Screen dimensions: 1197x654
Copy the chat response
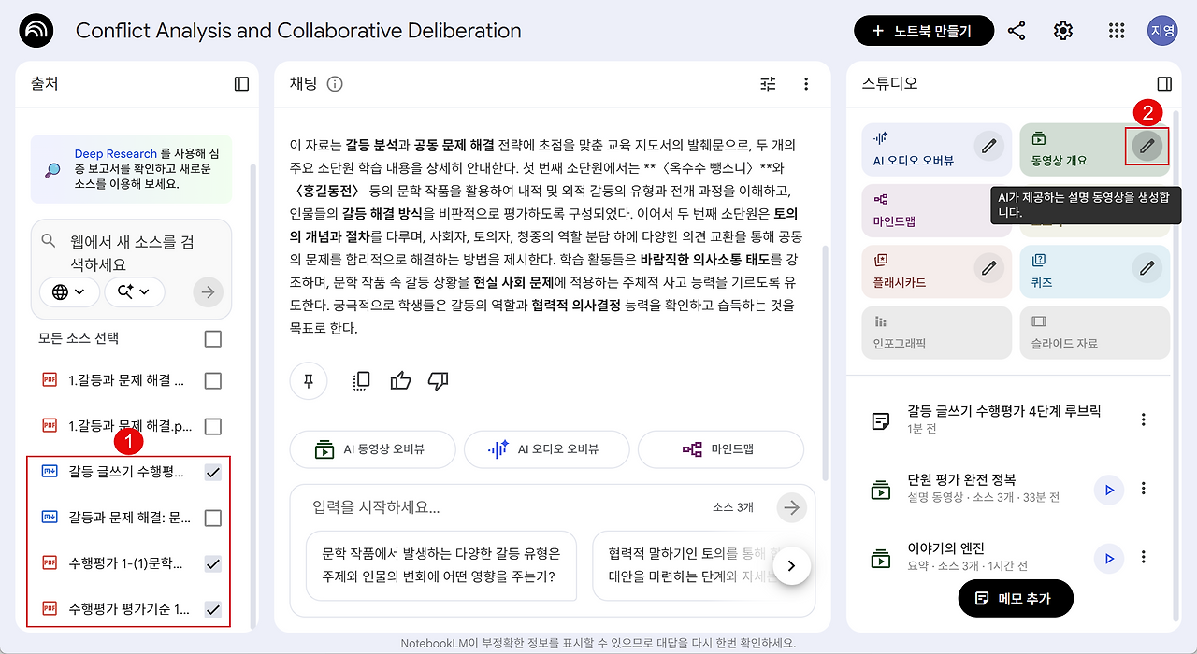tap(362, 380)
